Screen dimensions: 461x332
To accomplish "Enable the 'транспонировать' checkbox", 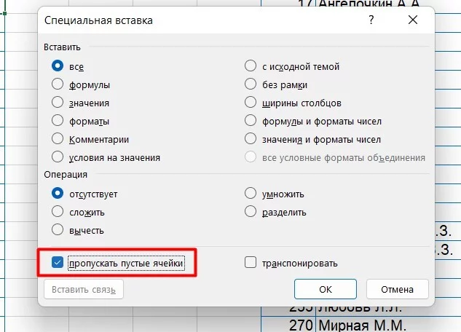I will pos(251,262).
